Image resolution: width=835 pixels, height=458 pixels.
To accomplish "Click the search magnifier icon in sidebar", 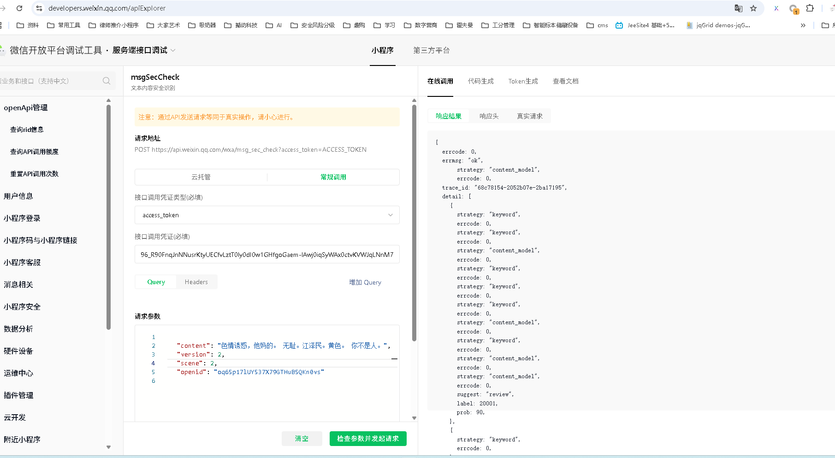I will click(x=107, y=81).
